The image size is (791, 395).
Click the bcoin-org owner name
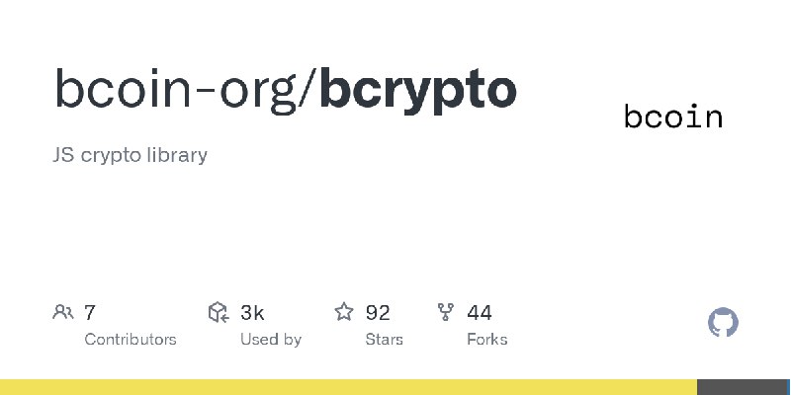pyautogui.click(x=176, y=91)
